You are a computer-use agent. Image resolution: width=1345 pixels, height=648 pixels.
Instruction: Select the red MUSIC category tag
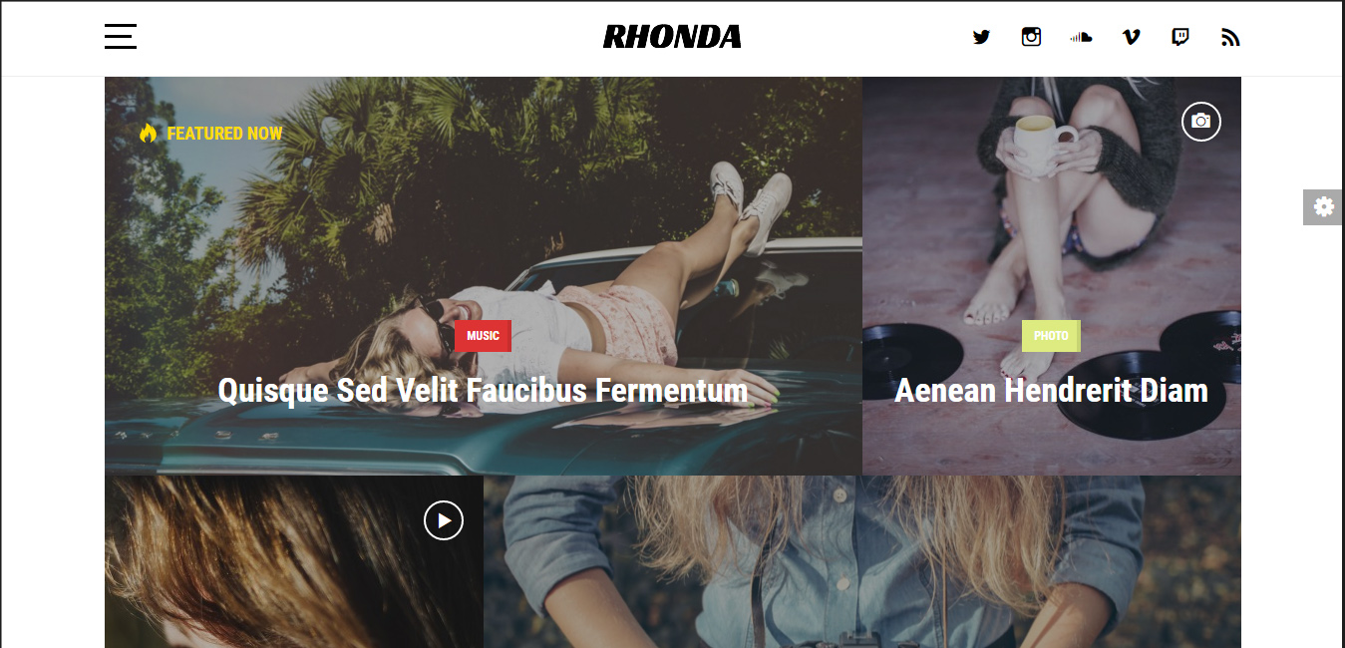[x=483, y=336]
